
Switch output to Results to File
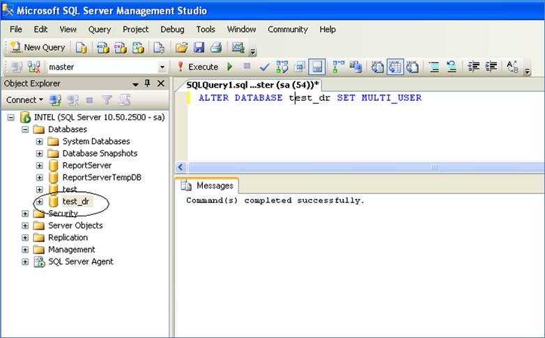click(412, 67)
